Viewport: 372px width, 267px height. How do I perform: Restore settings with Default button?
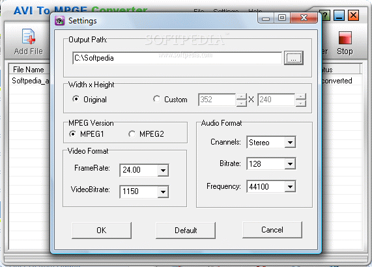point(186,231)
